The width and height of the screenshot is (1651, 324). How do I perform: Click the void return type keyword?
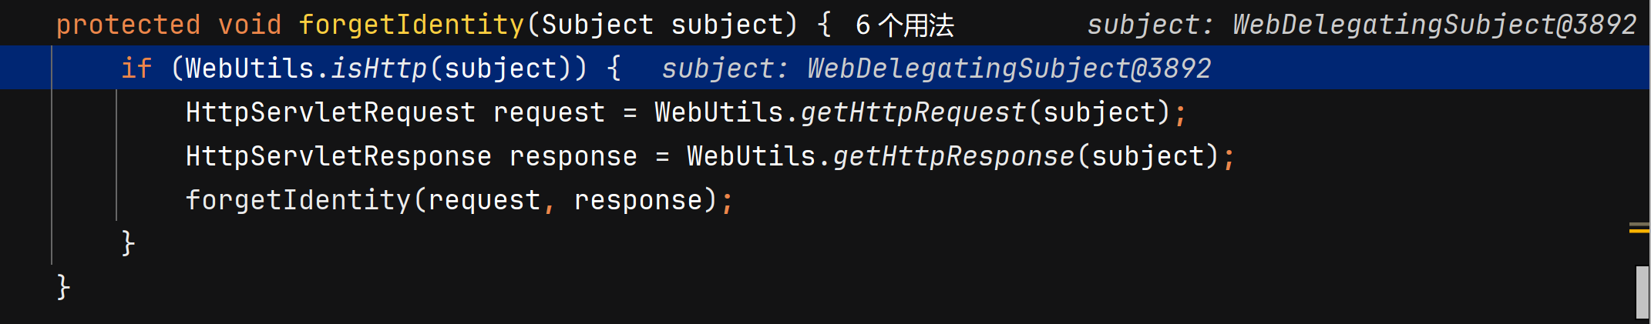tap(250, 25)
